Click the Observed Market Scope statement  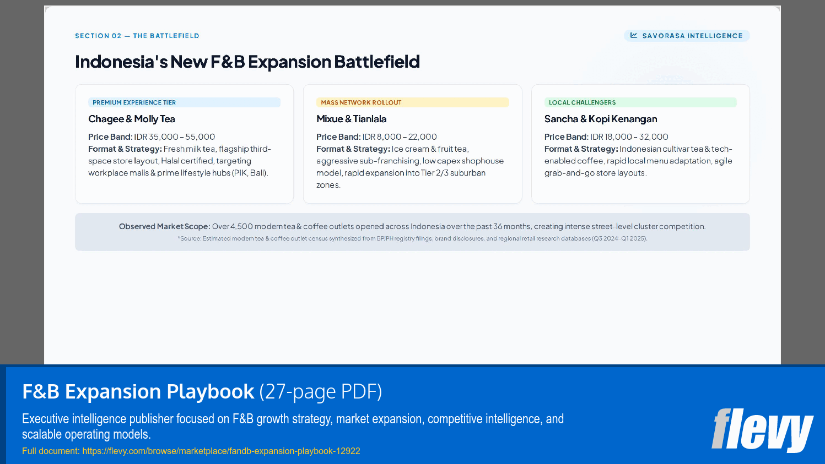412,226
